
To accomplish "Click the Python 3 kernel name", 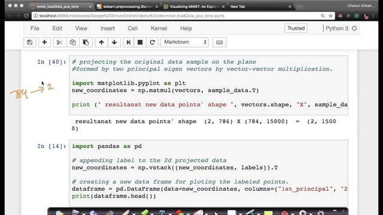I will [337, 29].
